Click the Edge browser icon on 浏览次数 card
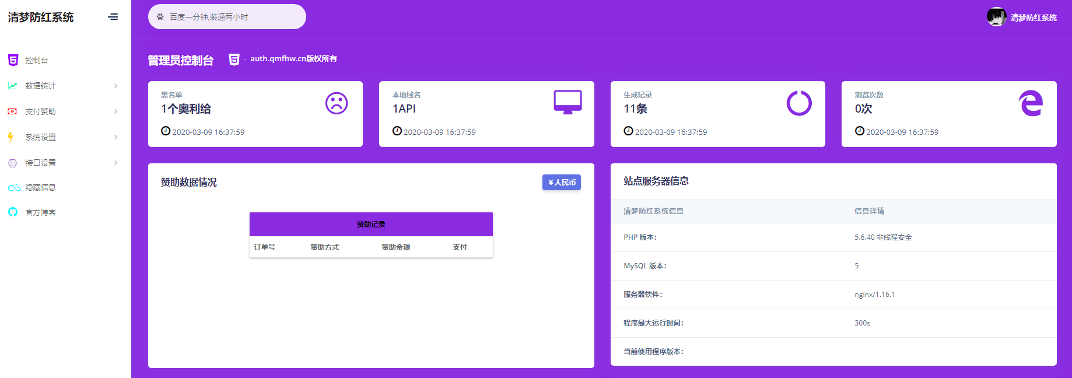Image resolution: width=1072 pixels, height=378 pixels. [x=1031, y=103]
